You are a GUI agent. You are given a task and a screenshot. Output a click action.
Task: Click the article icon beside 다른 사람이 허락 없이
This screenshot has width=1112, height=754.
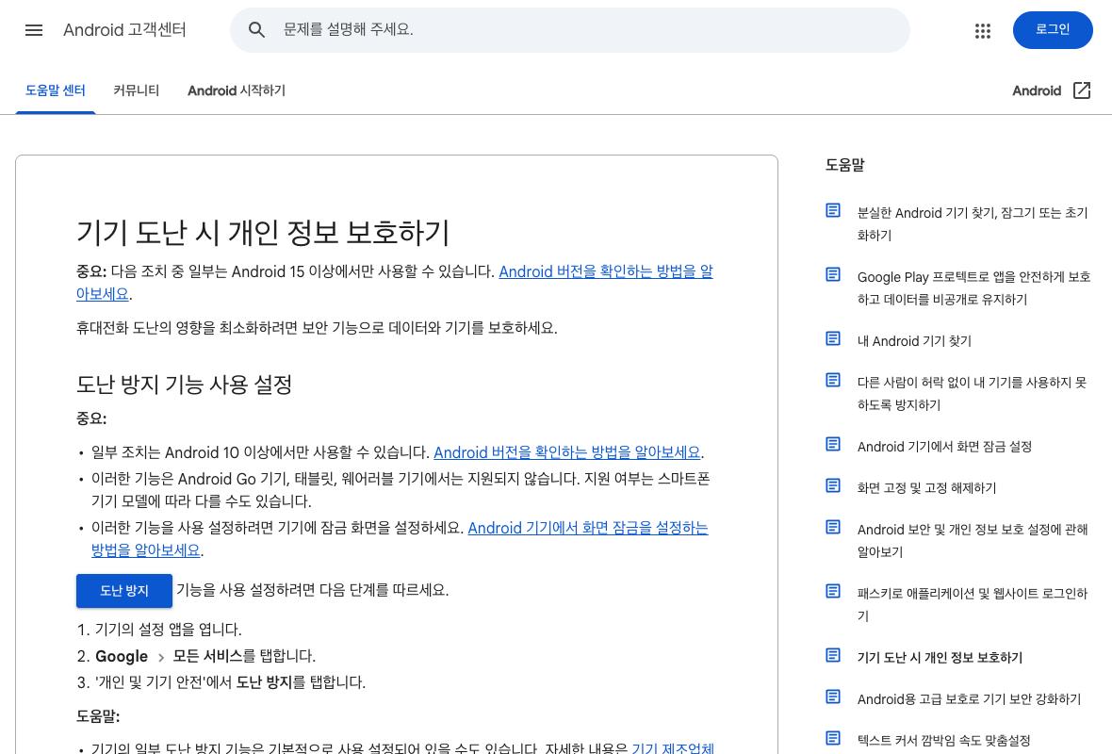click(833, 380)
